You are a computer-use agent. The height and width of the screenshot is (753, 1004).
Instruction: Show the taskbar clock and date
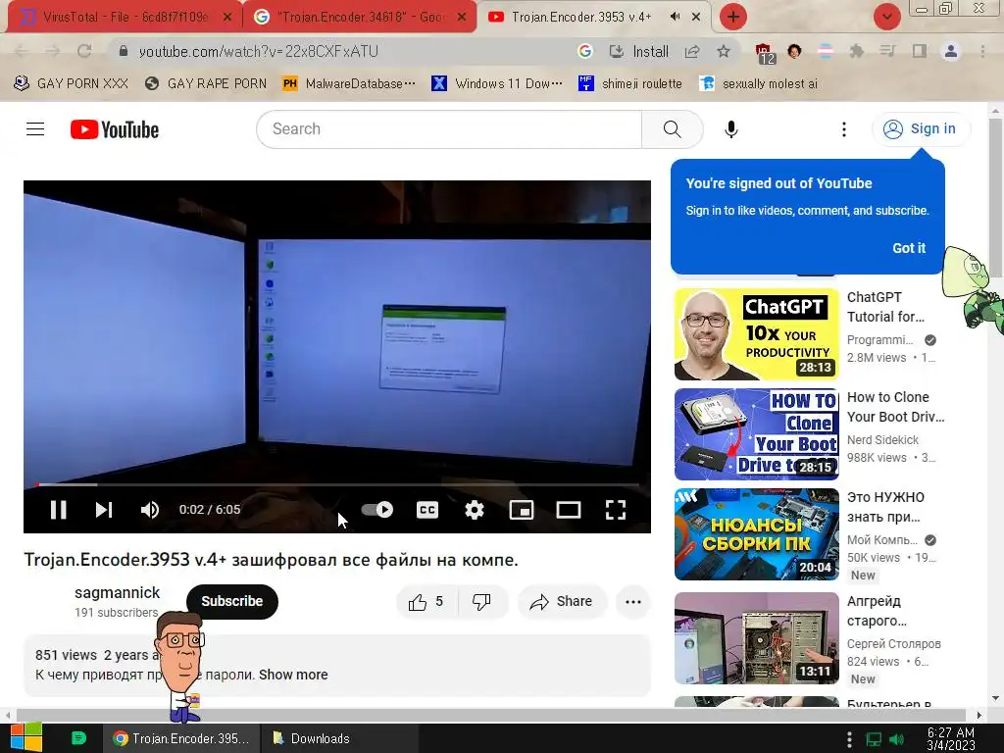[x=951, y=739]
